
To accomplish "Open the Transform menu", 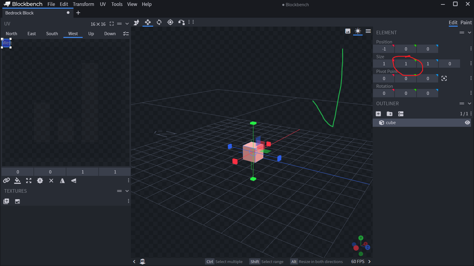I will (x=83, y=4).
